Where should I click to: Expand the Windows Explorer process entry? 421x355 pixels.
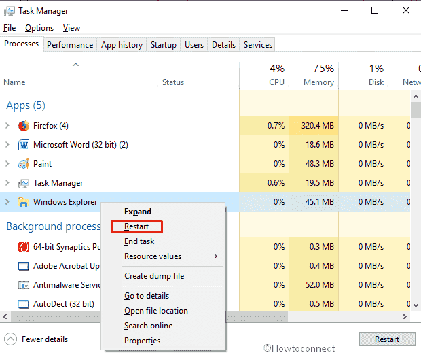tap(7, 202)
